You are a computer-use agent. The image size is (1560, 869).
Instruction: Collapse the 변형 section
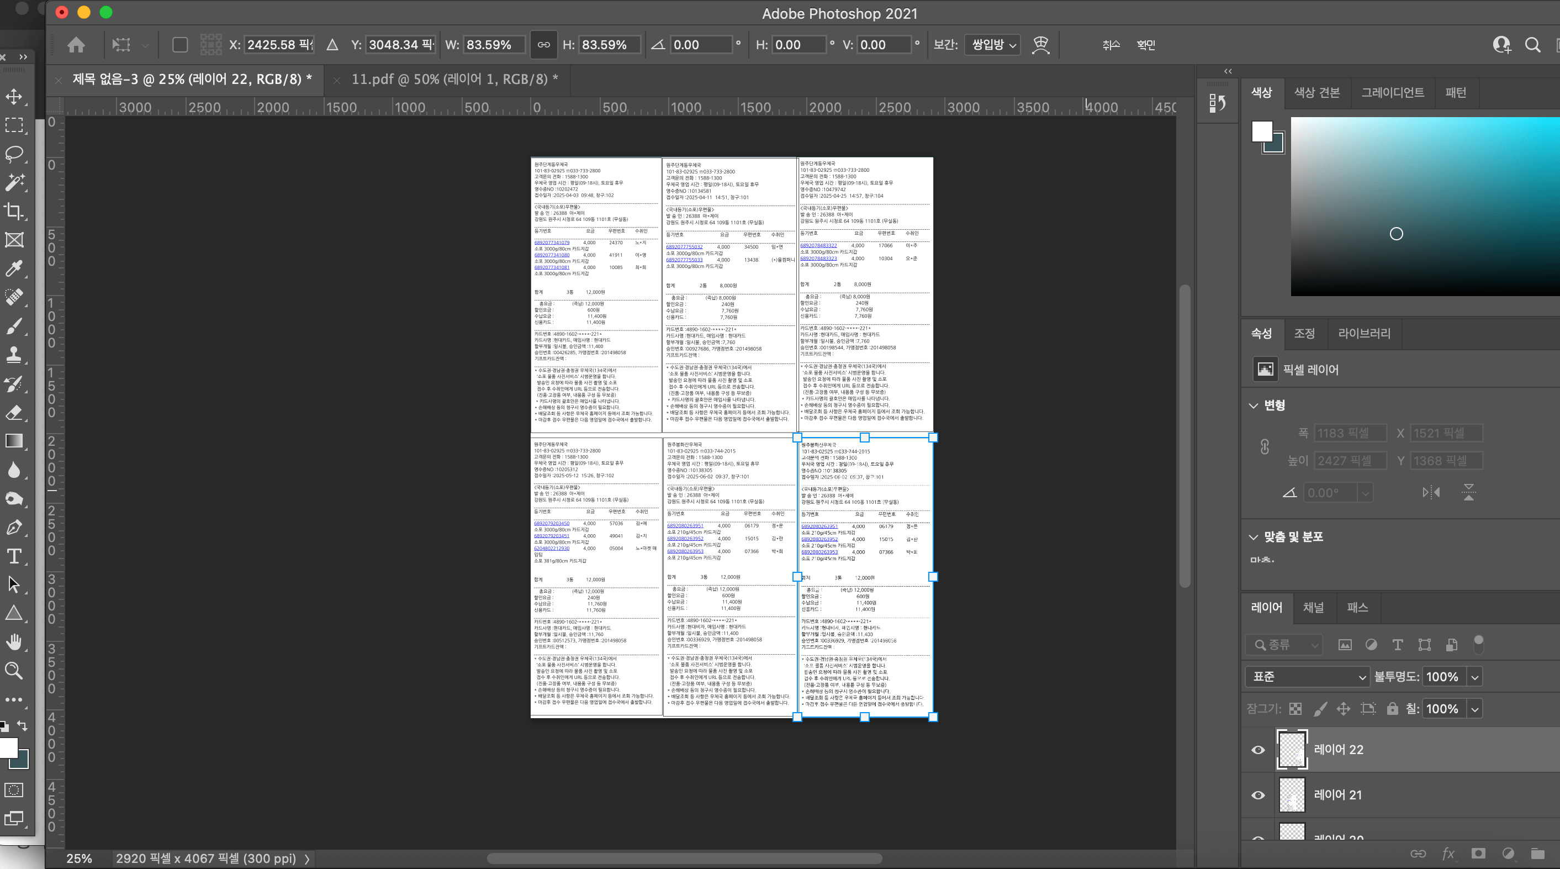(x=1254, y=405)
